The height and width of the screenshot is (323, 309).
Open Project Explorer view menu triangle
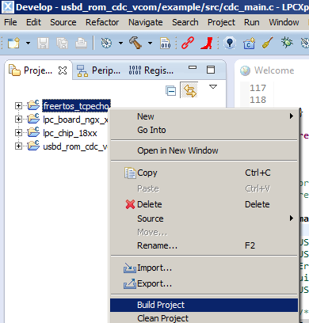(213, 86)
